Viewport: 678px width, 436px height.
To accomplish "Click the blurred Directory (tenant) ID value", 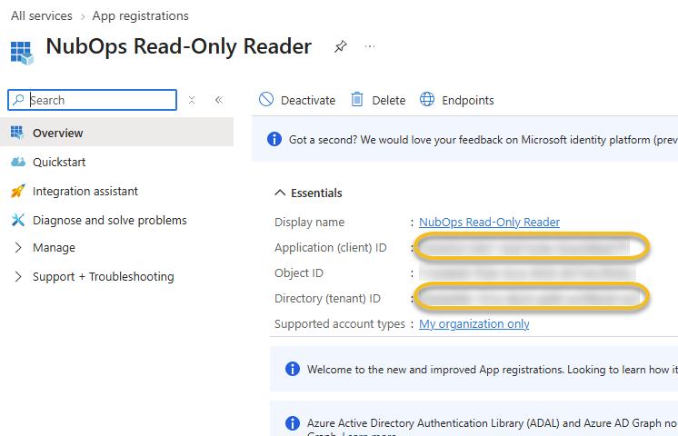I will (x=529, y=297).
